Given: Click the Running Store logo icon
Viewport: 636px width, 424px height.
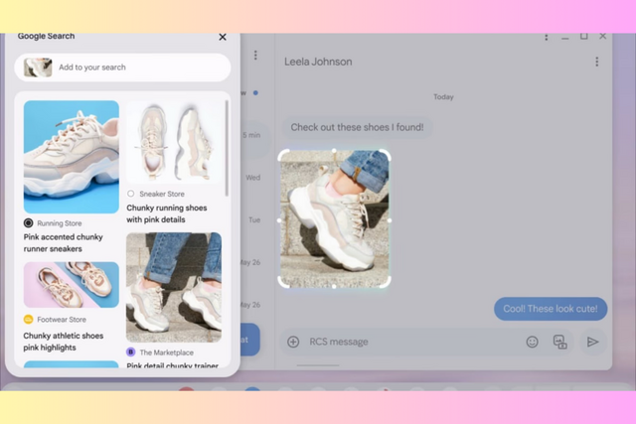Looking at the screenshot, I should click(29, 223).
